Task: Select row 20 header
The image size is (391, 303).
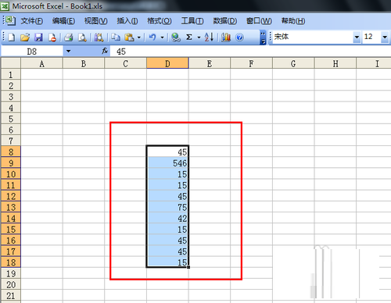Action: click(11, 284)
